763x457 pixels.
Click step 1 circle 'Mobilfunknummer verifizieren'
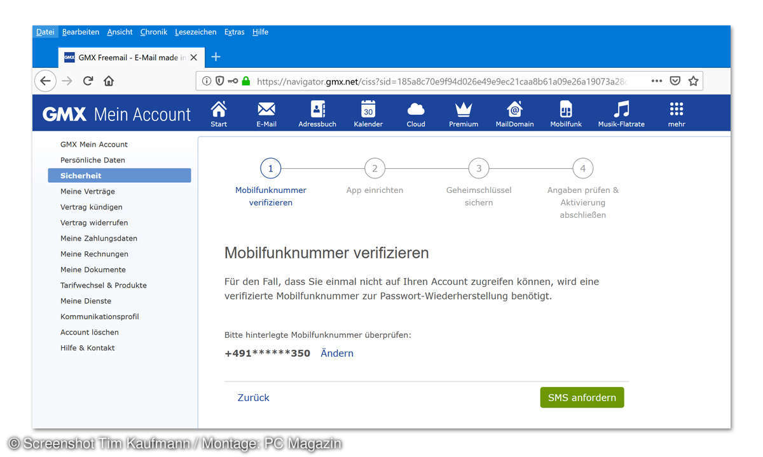(x=270, y=168)
